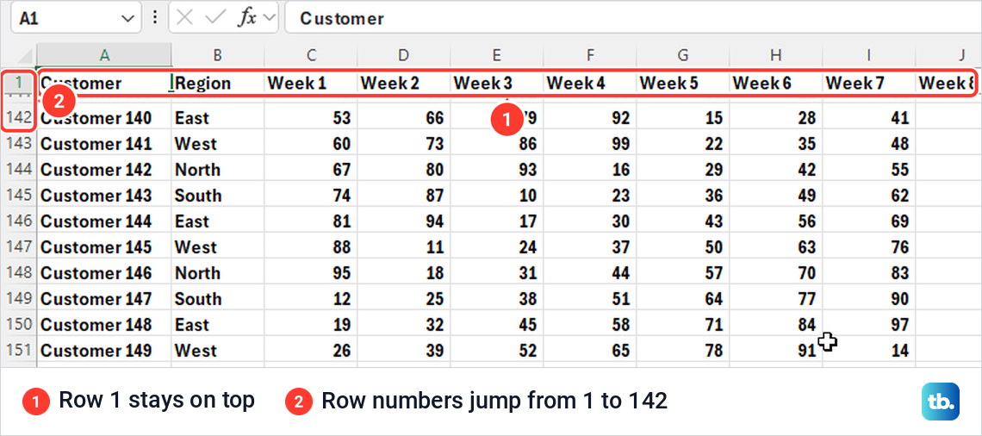Select the cell Customer 143

click(x=104, y=196)
